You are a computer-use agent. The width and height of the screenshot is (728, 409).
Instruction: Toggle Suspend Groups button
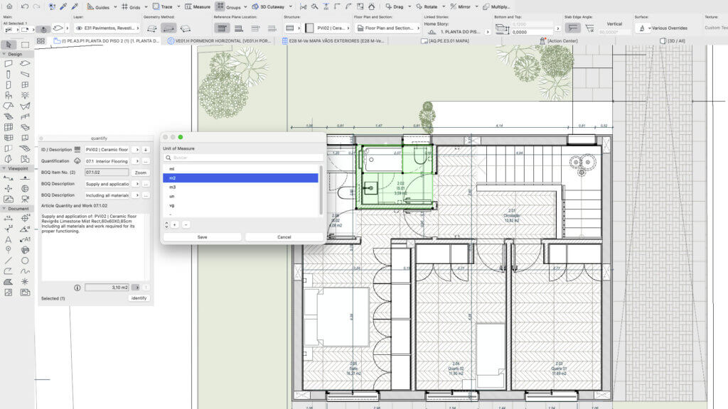point(220,6)
